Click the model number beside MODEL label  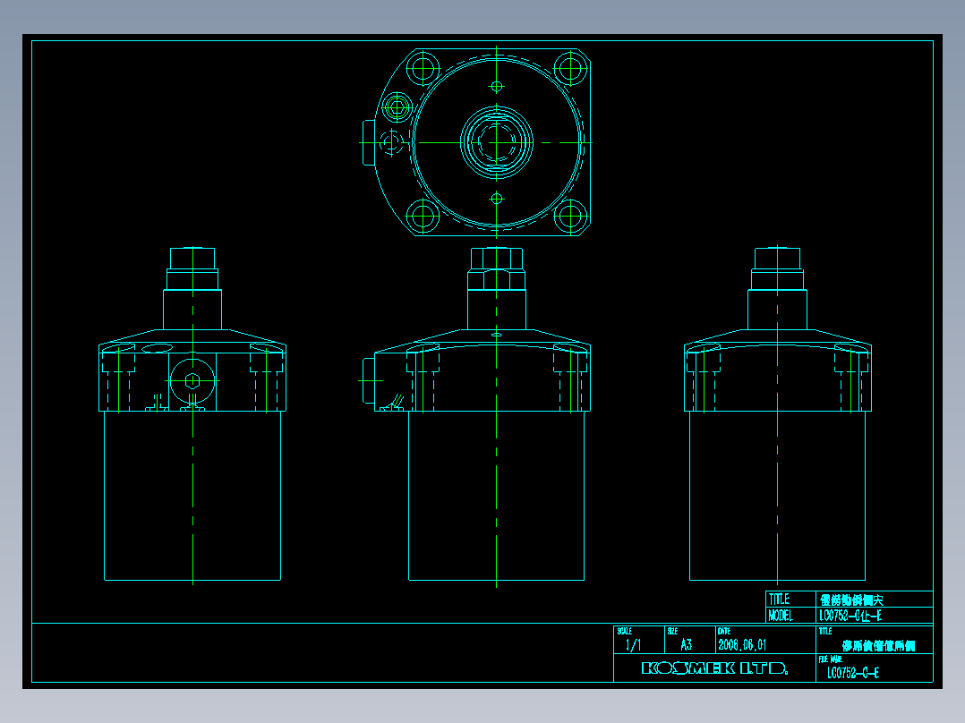tap(850, 616)
